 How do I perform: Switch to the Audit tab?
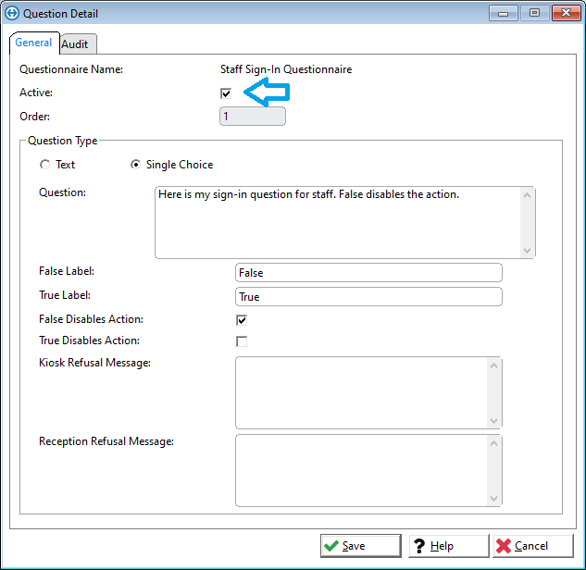pyautogui.click(x=76, y=44)
